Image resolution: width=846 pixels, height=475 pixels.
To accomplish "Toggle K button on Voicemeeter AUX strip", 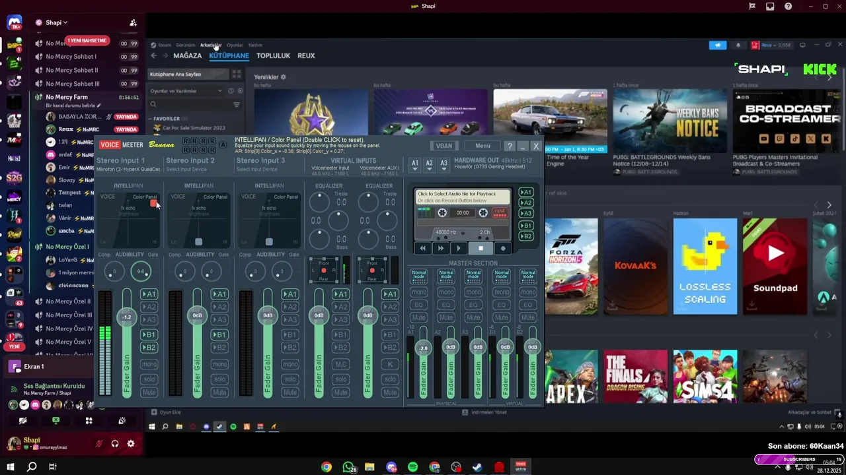I will (390, 364).
